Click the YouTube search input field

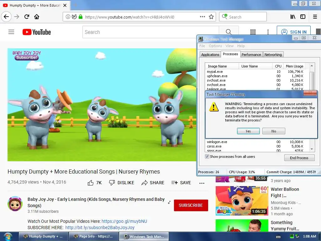[x=151, y=32]
